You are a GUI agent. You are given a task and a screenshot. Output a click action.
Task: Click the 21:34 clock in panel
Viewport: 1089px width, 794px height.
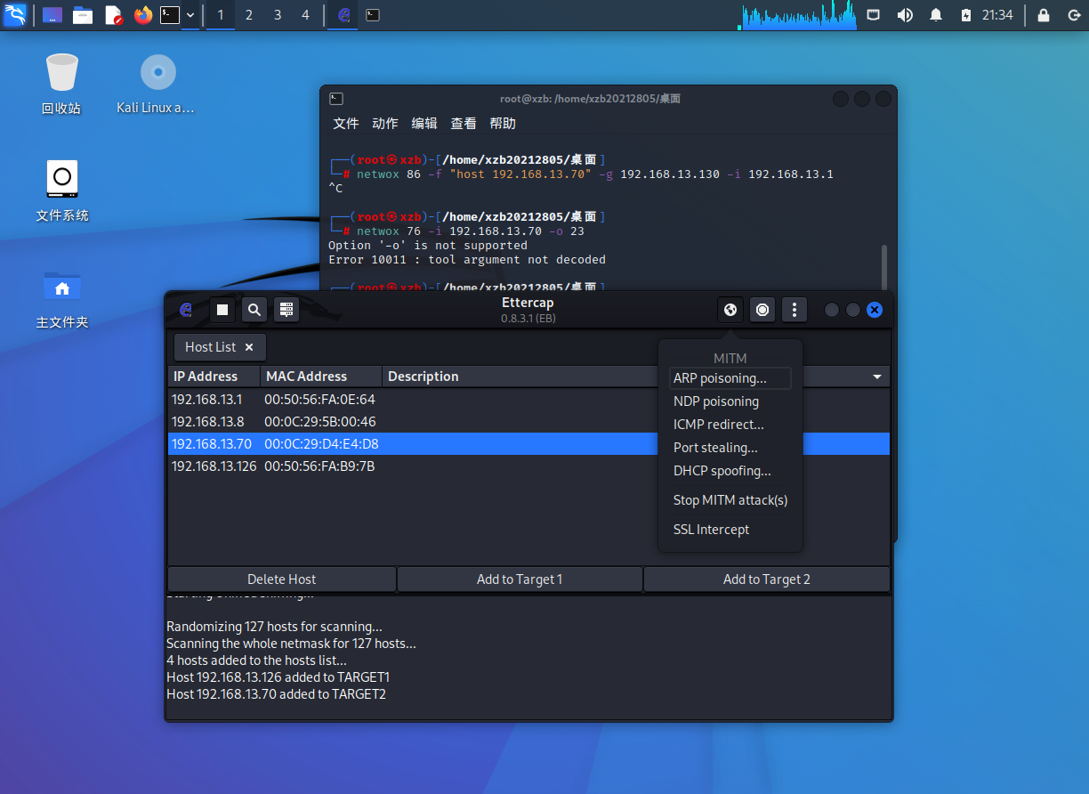tap(997, 15)
